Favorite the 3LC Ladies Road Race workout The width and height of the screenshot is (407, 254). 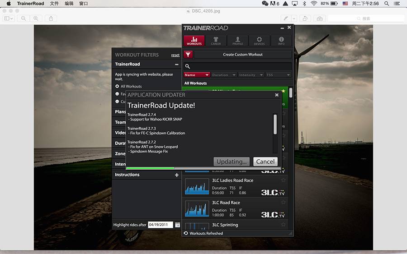pos(283,180)
